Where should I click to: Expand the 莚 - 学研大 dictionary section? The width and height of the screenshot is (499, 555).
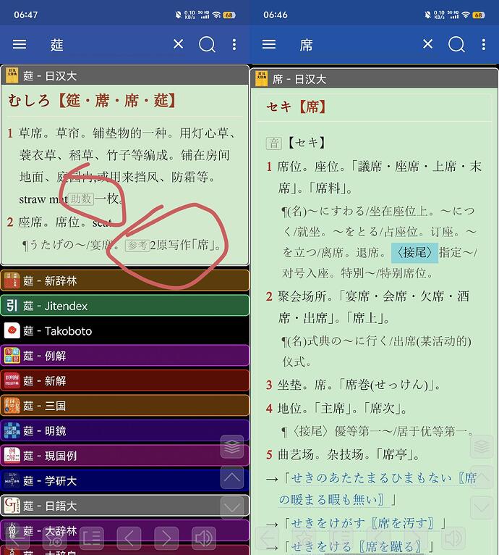124,480
